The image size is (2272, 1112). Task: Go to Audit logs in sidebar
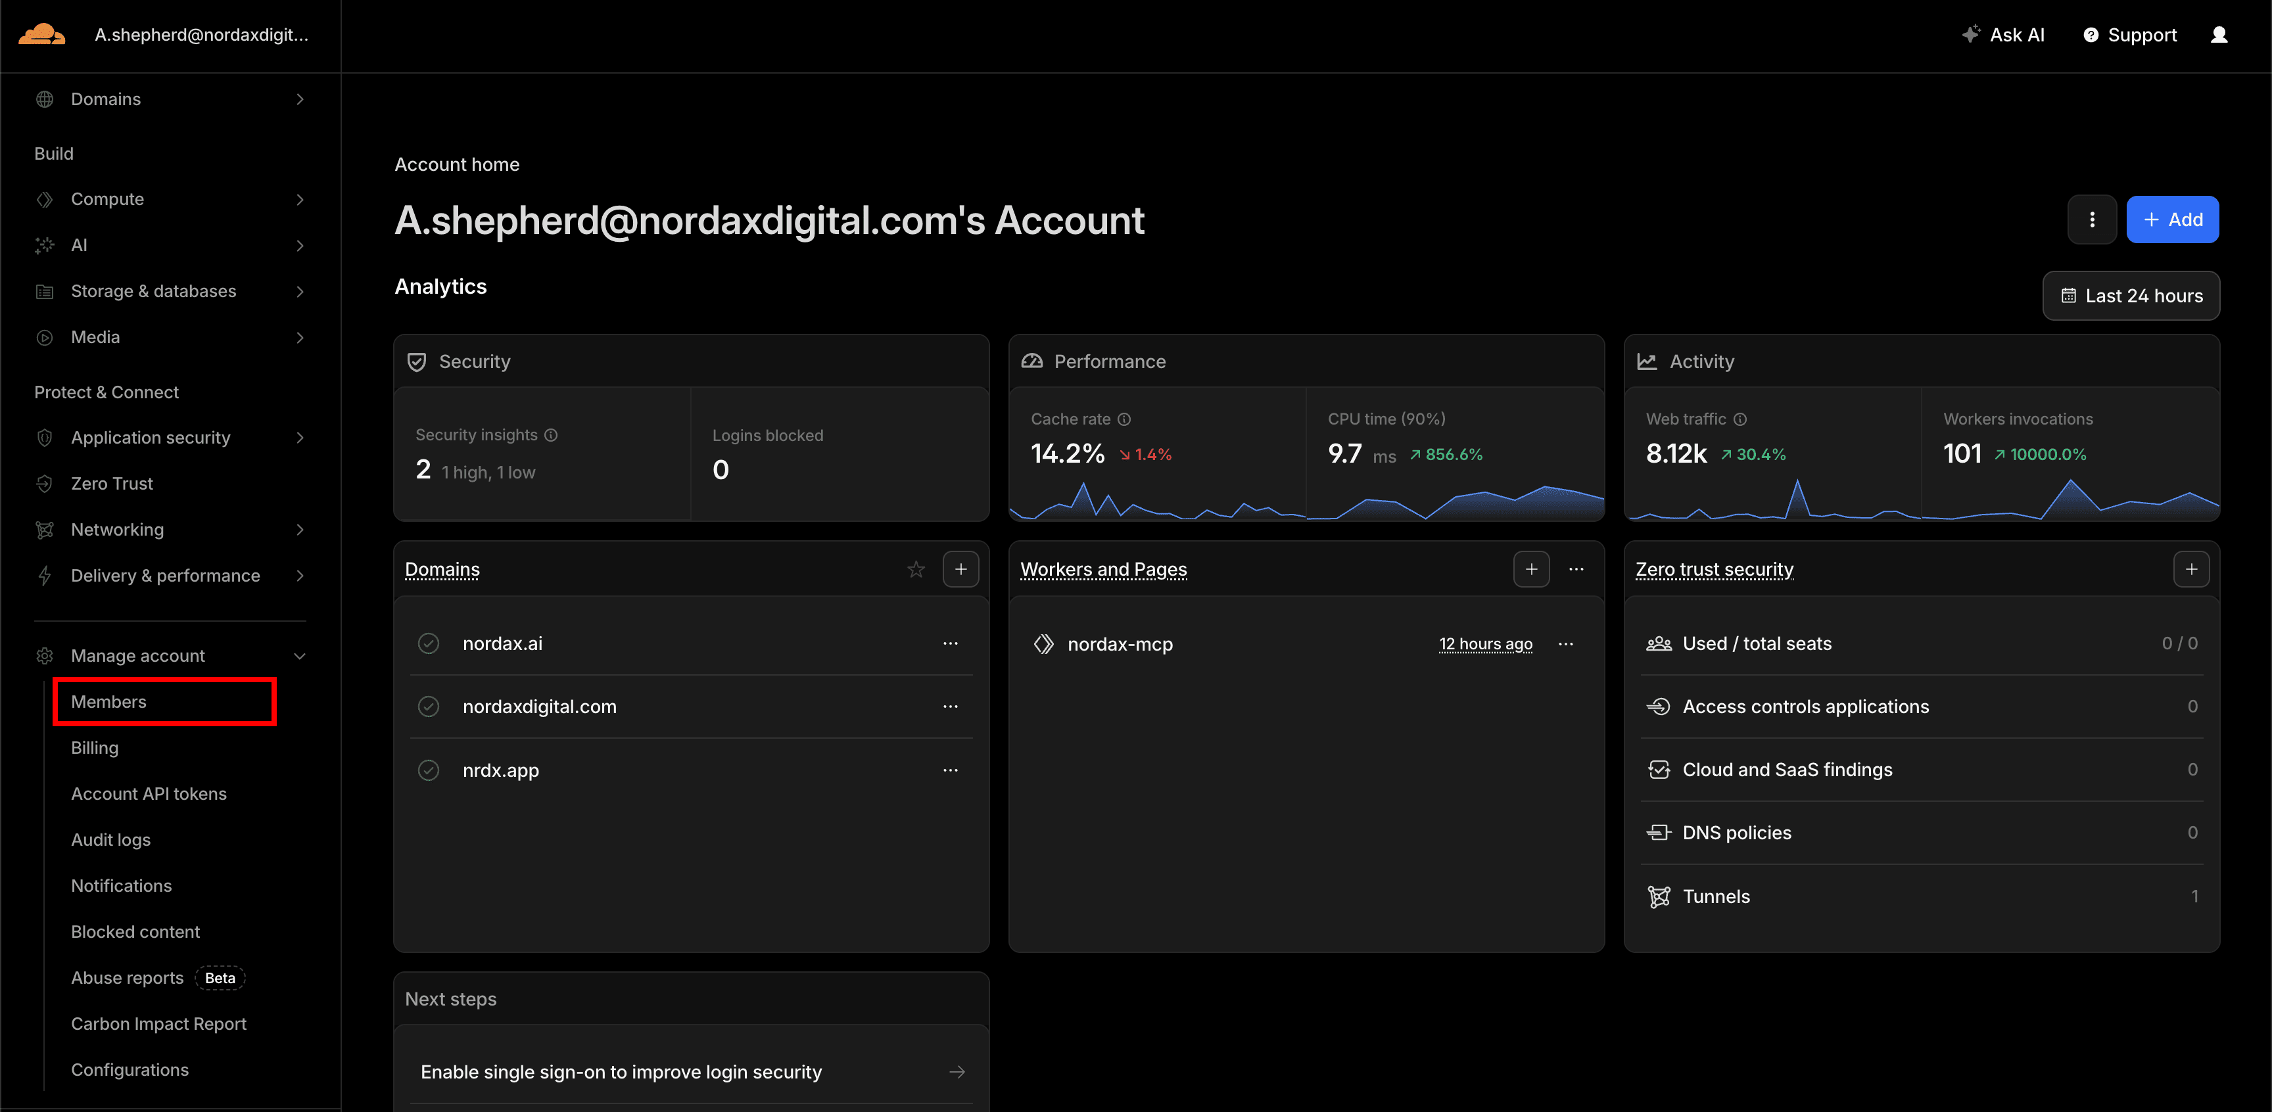(x=110, y=839)
